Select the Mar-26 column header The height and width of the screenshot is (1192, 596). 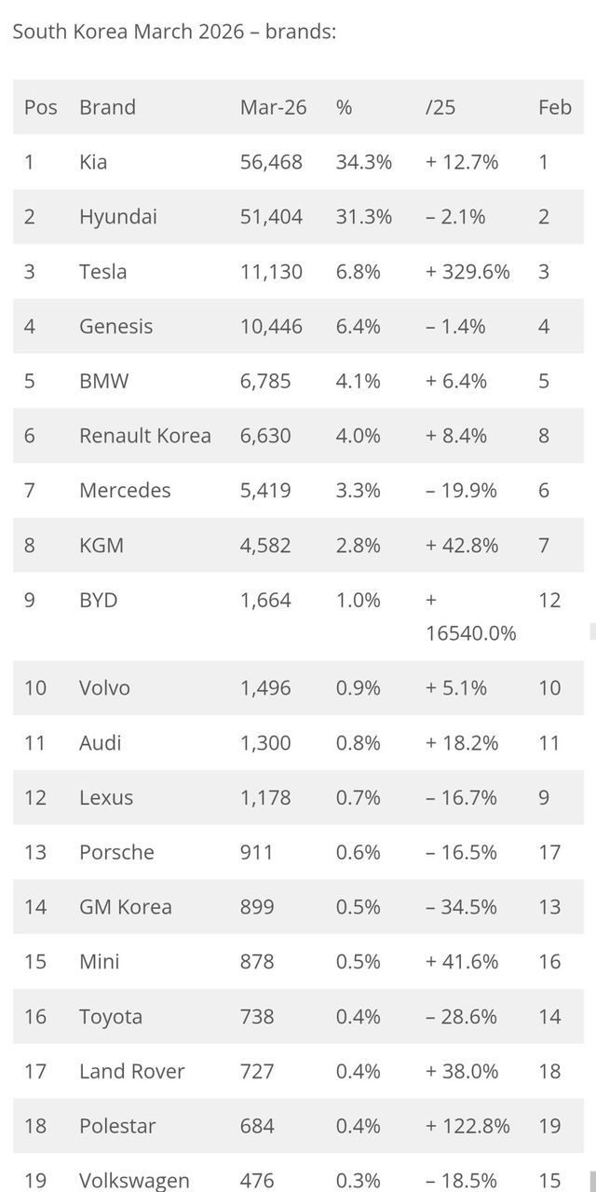[273, 107]
